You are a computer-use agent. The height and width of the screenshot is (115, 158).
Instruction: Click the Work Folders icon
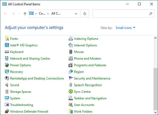[x=71, y=112]
